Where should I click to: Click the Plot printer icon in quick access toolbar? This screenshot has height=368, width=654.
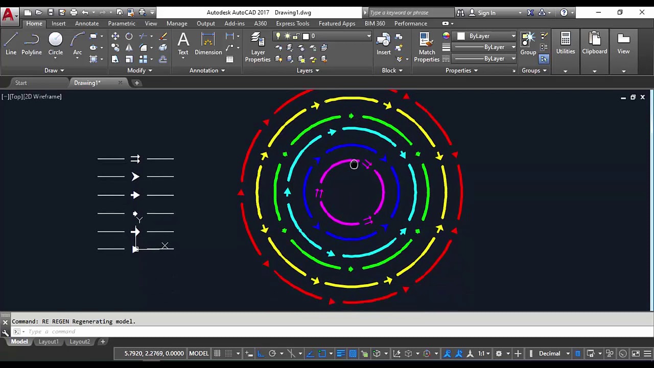pyautogui.click(x=74, y=12)
